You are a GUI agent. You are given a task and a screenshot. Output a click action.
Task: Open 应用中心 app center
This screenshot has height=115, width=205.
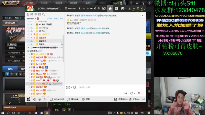134,99
